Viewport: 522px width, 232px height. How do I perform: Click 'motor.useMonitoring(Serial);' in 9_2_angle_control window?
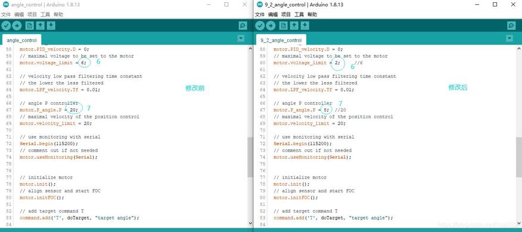click(313, 157)
